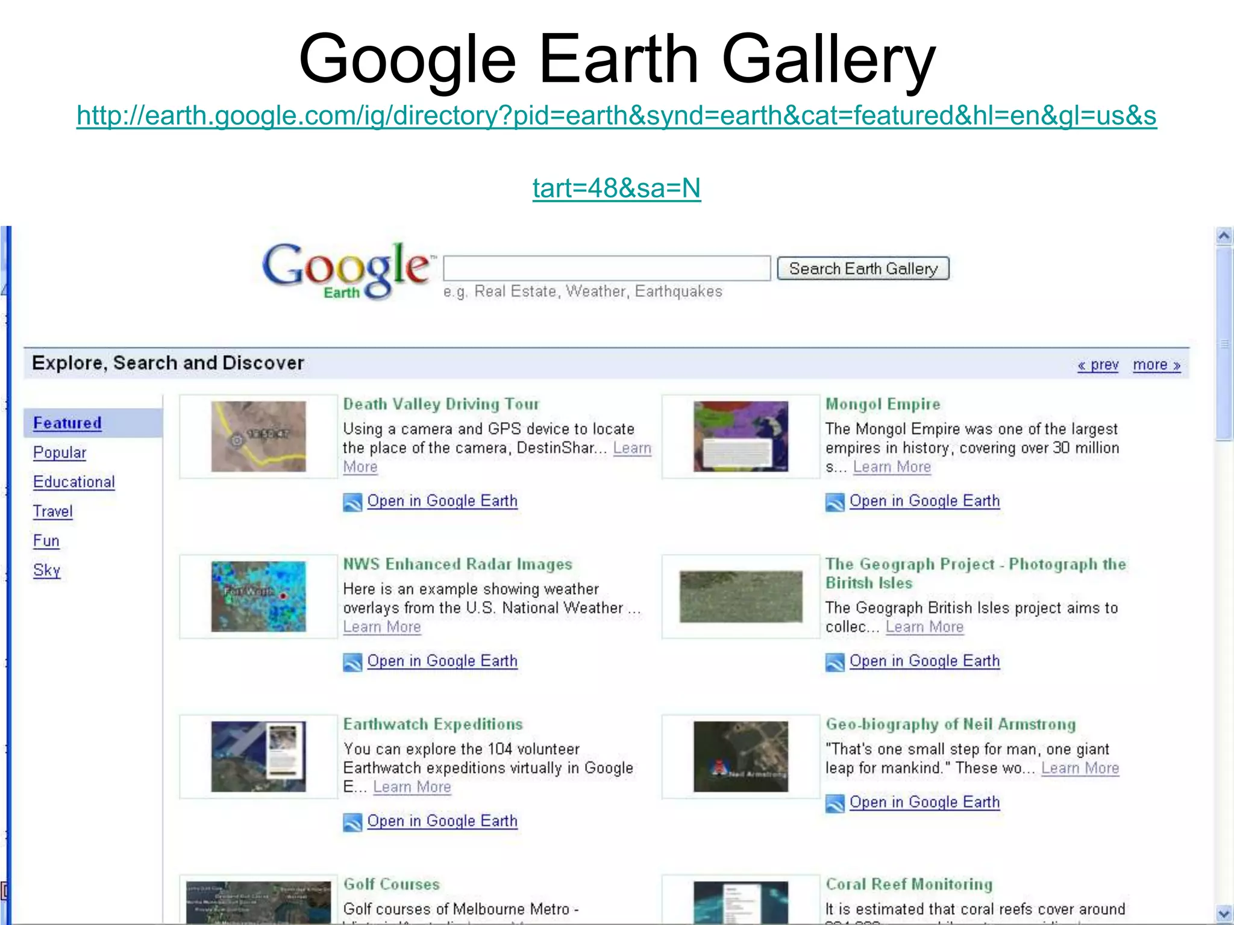Click Learn More for Death Valley Driving Tour
This screenshot has width=1234, height=925.
pos(632,449)
